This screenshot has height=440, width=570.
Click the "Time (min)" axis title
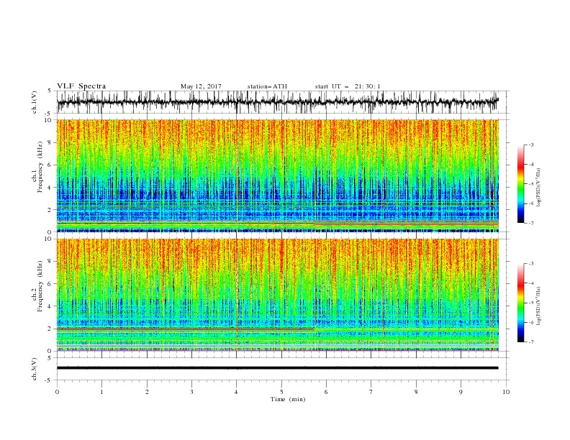click(288, 399)
